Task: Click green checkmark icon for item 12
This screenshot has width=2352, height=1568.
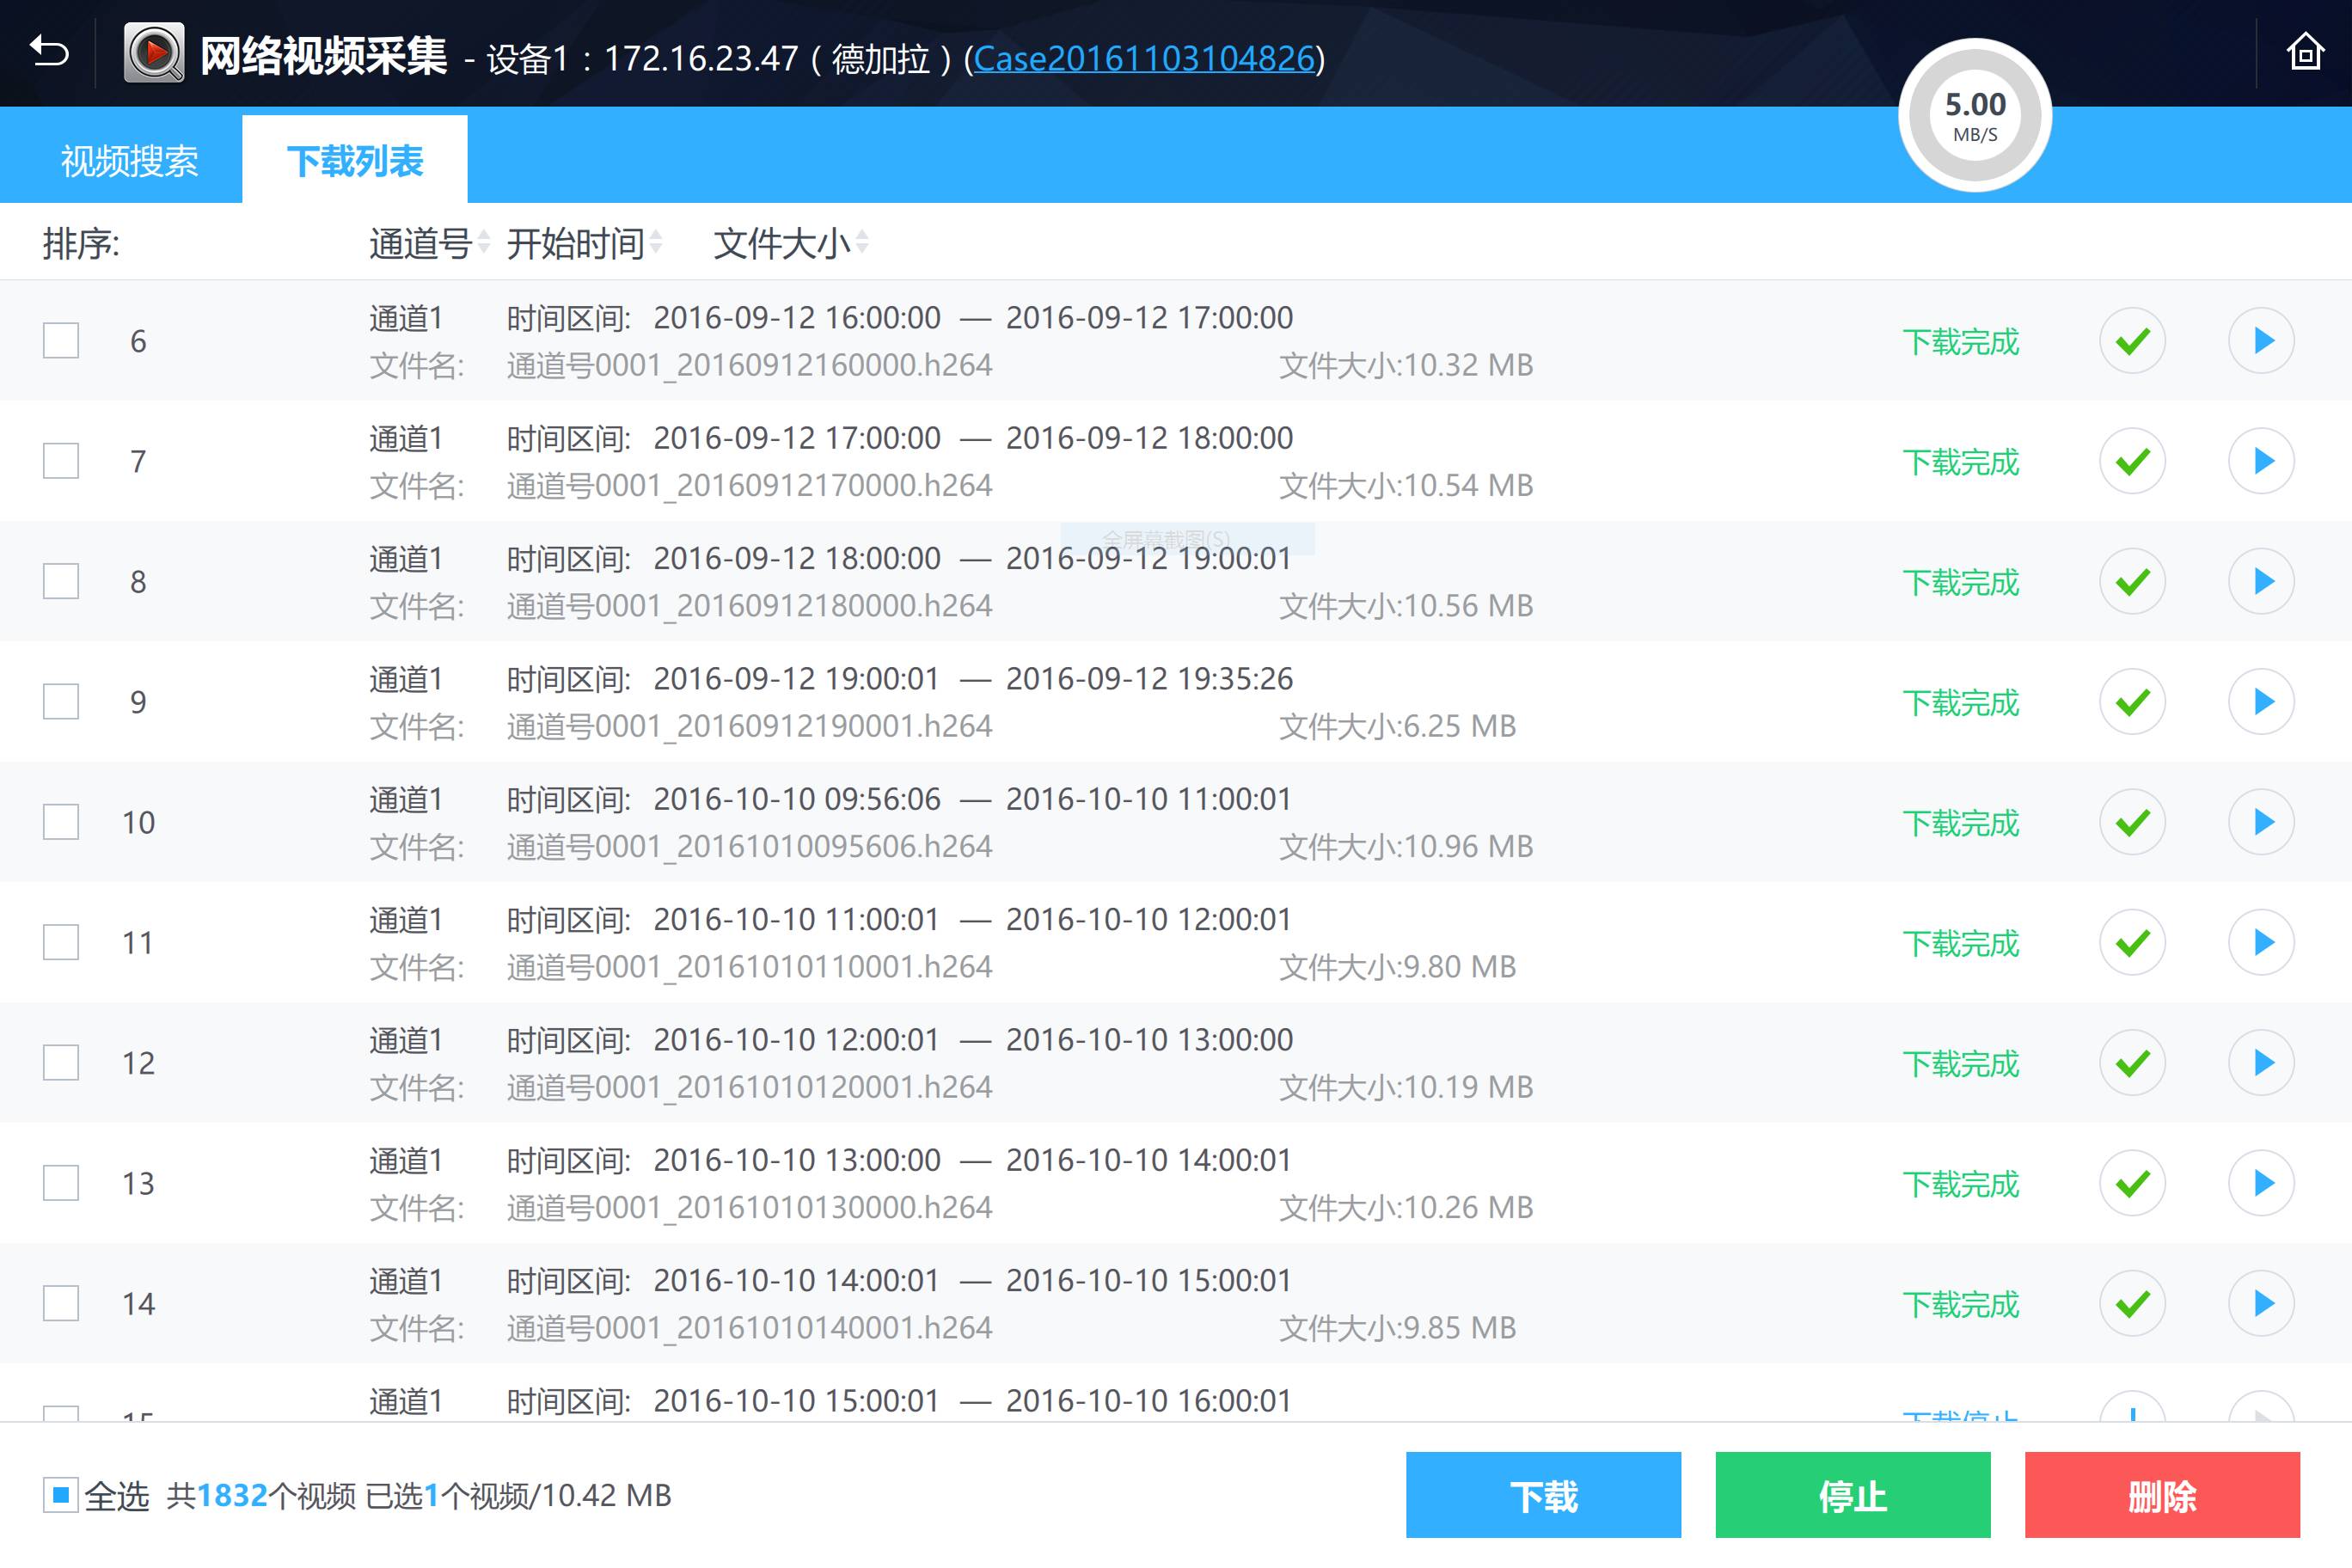Action: pyautogui.click(x=2132, y=1063)
